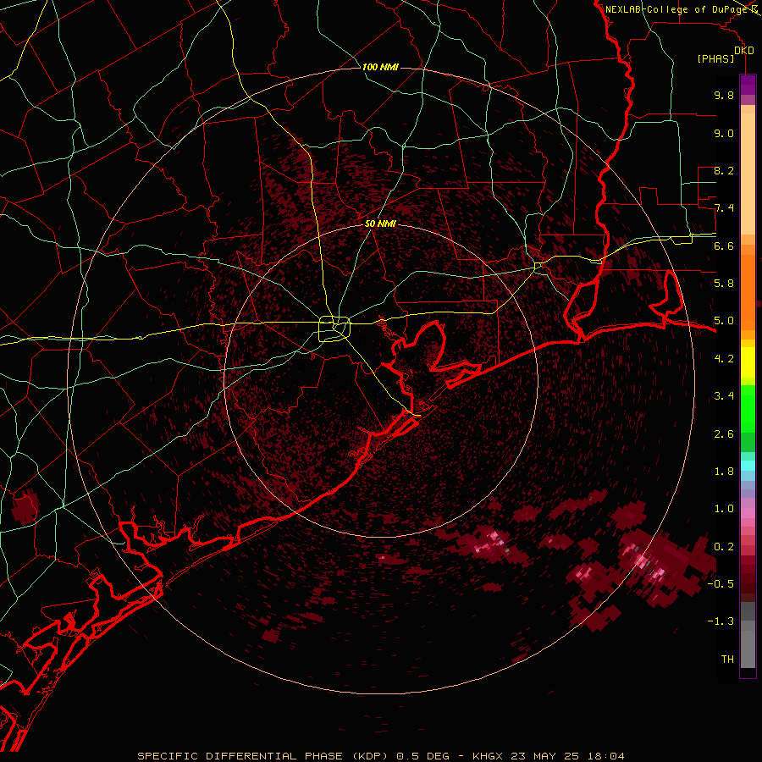
Task: Click the [PHAS] legend label
Action: point(715,59)
